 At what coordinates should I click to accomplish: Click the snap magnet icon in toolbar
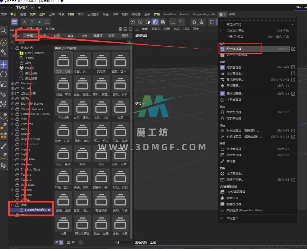[x=194, y=22]
